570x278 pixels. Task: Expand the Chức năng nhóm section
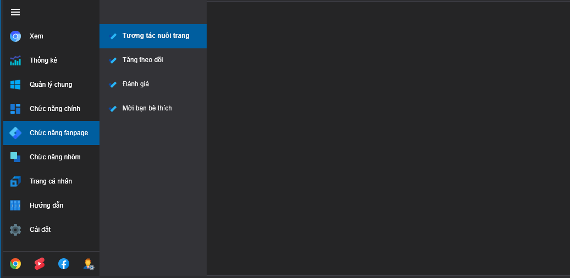tap(55, 157)
